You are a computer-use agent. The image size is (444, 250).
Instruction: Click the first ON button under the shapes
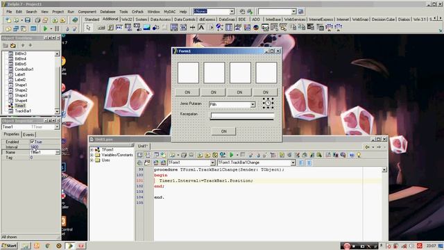click(x=187, y=92)
